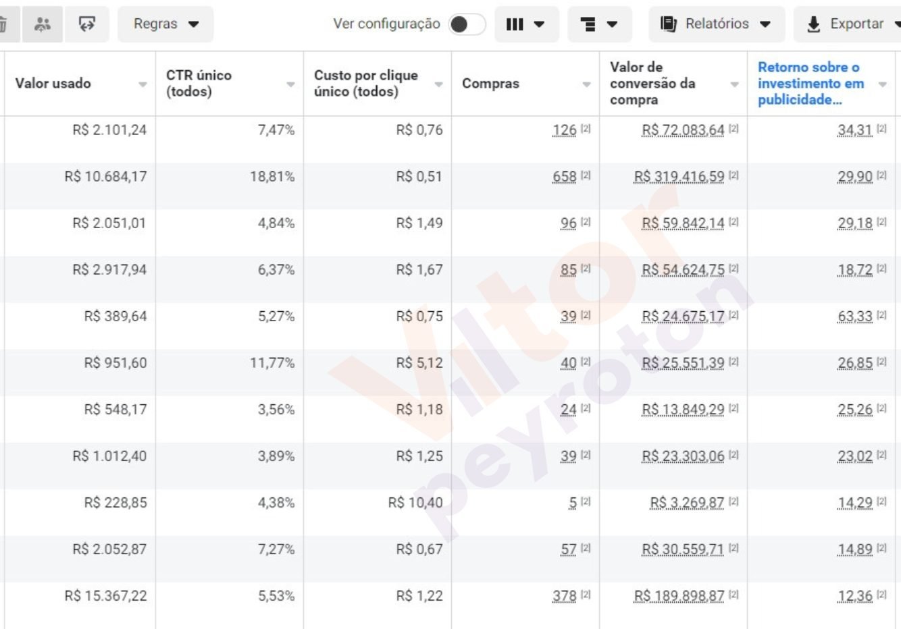Click the trash delete icon
Image resolution: width=901 pixels, height=629 pixels.
(x=3, y=24)
